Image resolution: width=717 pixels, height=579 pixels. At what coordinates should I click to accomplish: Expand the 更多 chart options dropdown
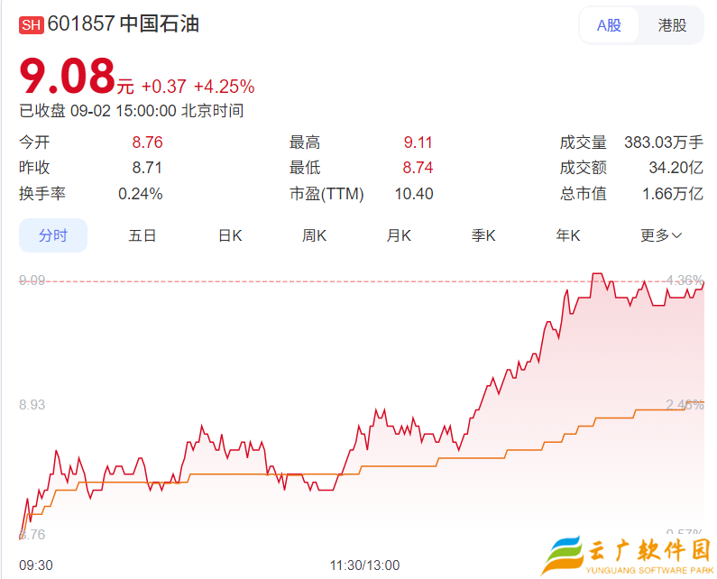pyautogui.click(x=661, y=235)
